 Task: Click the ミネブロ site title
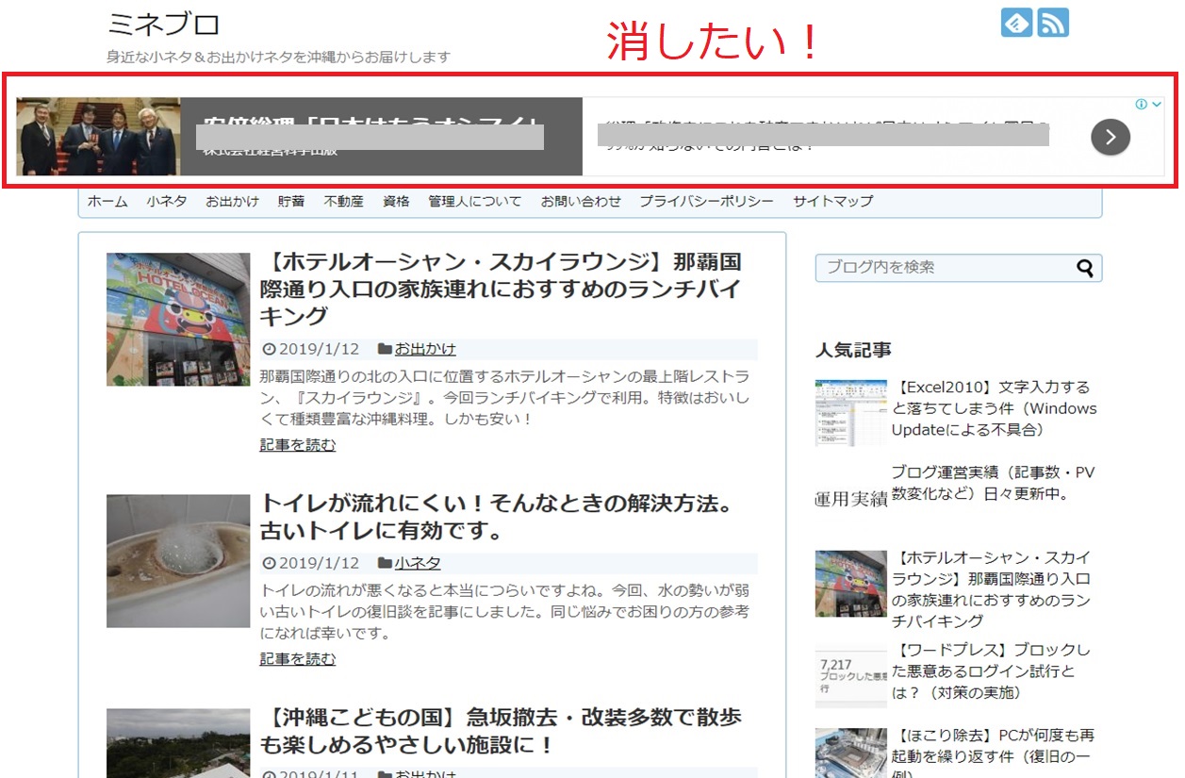click(x=164, y=24)
